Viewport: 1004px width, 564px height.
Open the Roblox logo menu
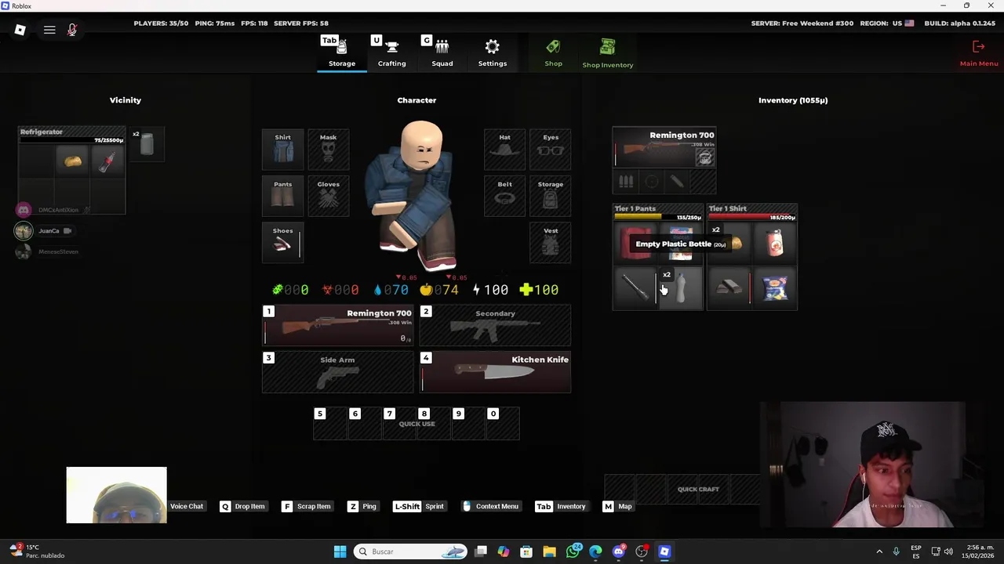(x=20, y=30)
